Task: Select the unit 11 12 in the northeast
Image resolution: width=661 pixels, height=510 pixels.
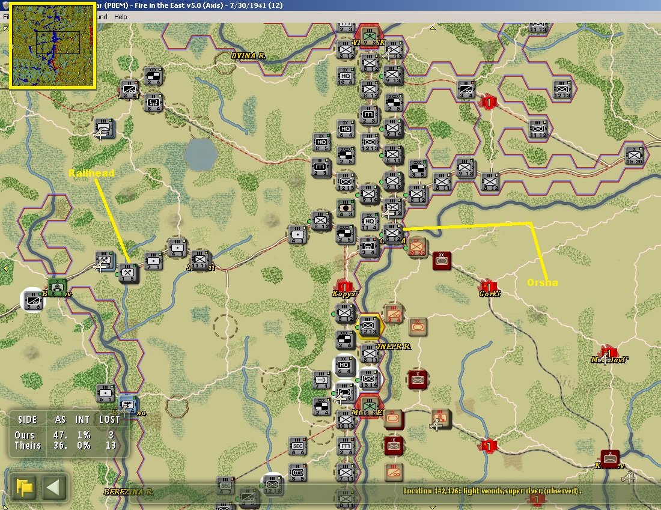Action: (538, 129)
